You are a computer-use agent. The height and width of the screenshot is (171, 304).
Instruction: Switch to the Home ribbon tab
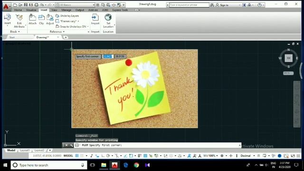coord(18,10)
